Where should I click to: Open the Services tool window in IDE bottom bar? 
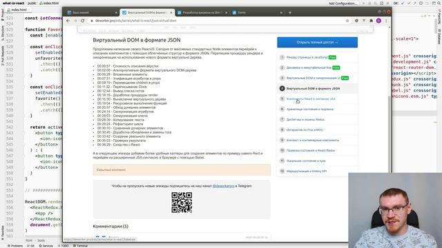(x=46, y=246)
